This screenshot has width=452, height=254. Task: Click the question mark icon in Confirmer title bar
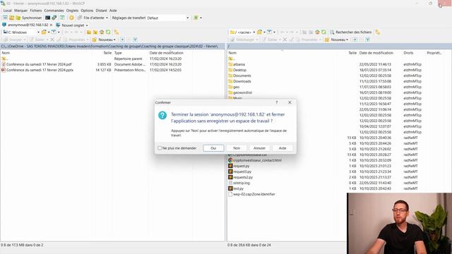(276, 102)
